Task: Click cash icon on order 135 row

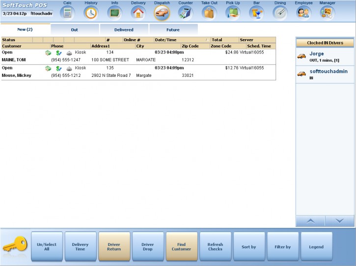Action: (48, 69)
